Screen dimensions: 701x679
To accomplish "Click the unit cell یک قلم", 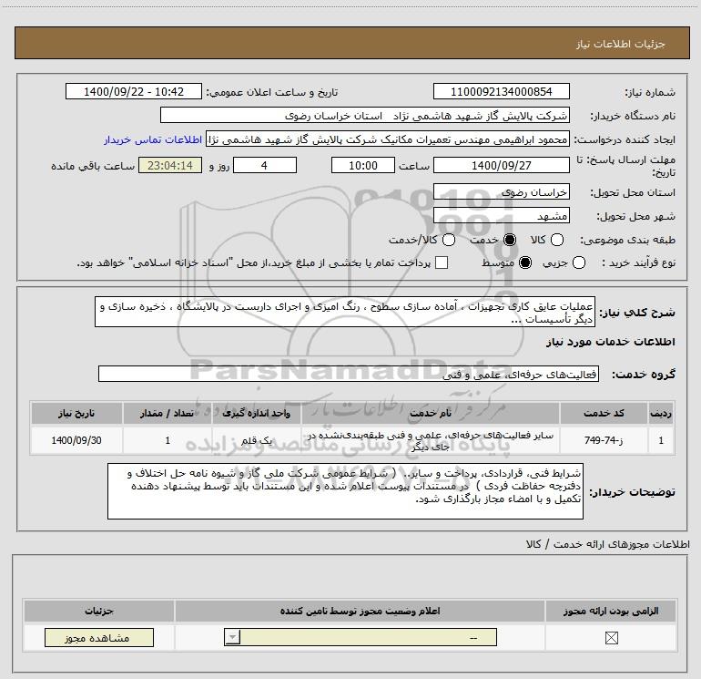I will click(256, 440).
